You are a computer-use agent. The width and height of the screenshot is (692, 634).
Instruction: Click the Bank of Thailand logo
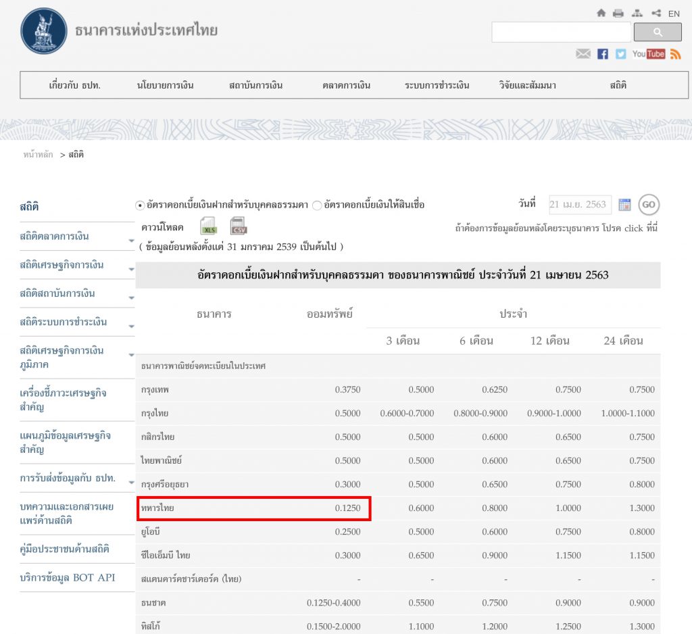[x=44, y=30]
